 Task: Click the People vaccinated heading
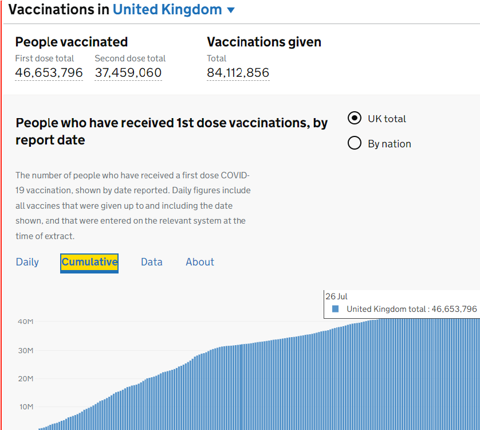[x=72, y=42]
